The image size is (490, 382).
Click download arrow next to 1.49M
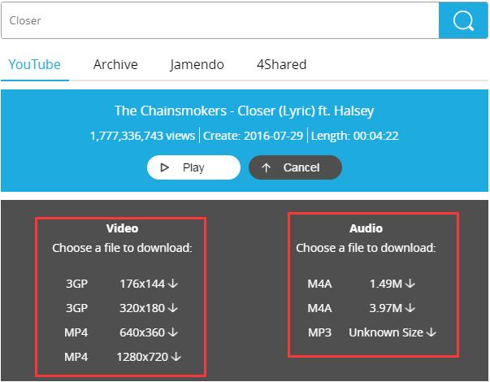410,284
